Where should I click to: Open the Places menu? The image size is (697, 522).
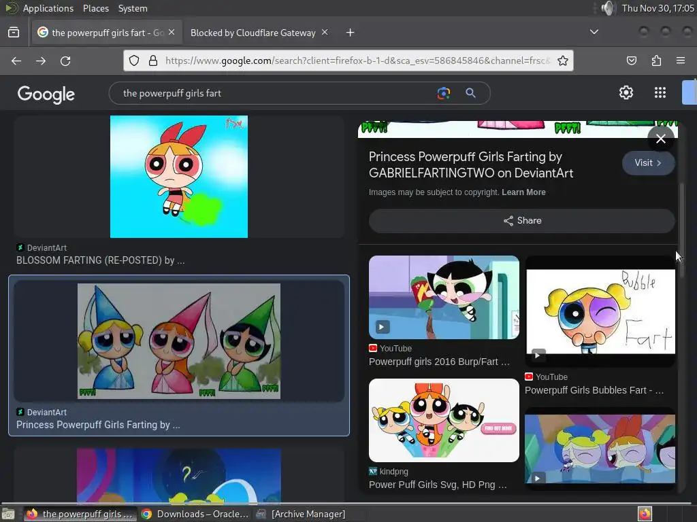click(96, 8)
